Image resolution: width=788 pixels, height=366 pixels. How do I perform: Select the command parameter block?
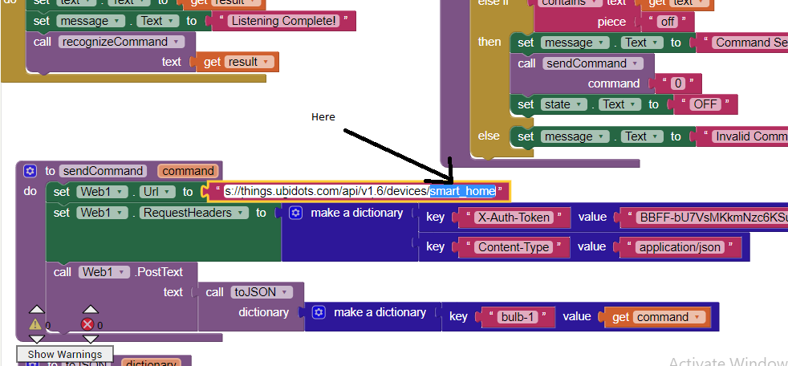188,171
